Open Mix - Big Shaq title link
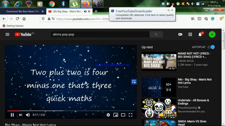Screen dimensions: 225x126 click(195, 81)
